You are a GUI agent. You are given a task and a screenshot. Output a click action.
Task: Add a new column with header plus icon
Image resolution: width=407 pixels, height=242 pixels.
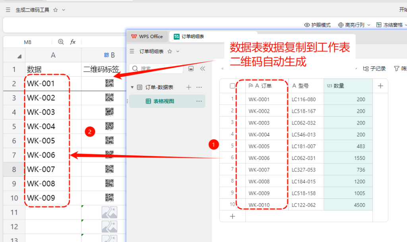coord(380,86)
